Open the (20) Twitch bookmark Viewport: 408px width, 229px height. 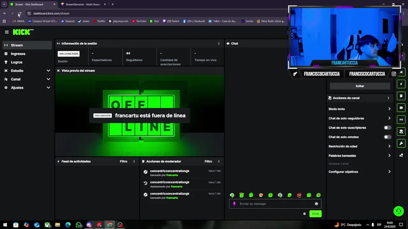coord(171,21)
